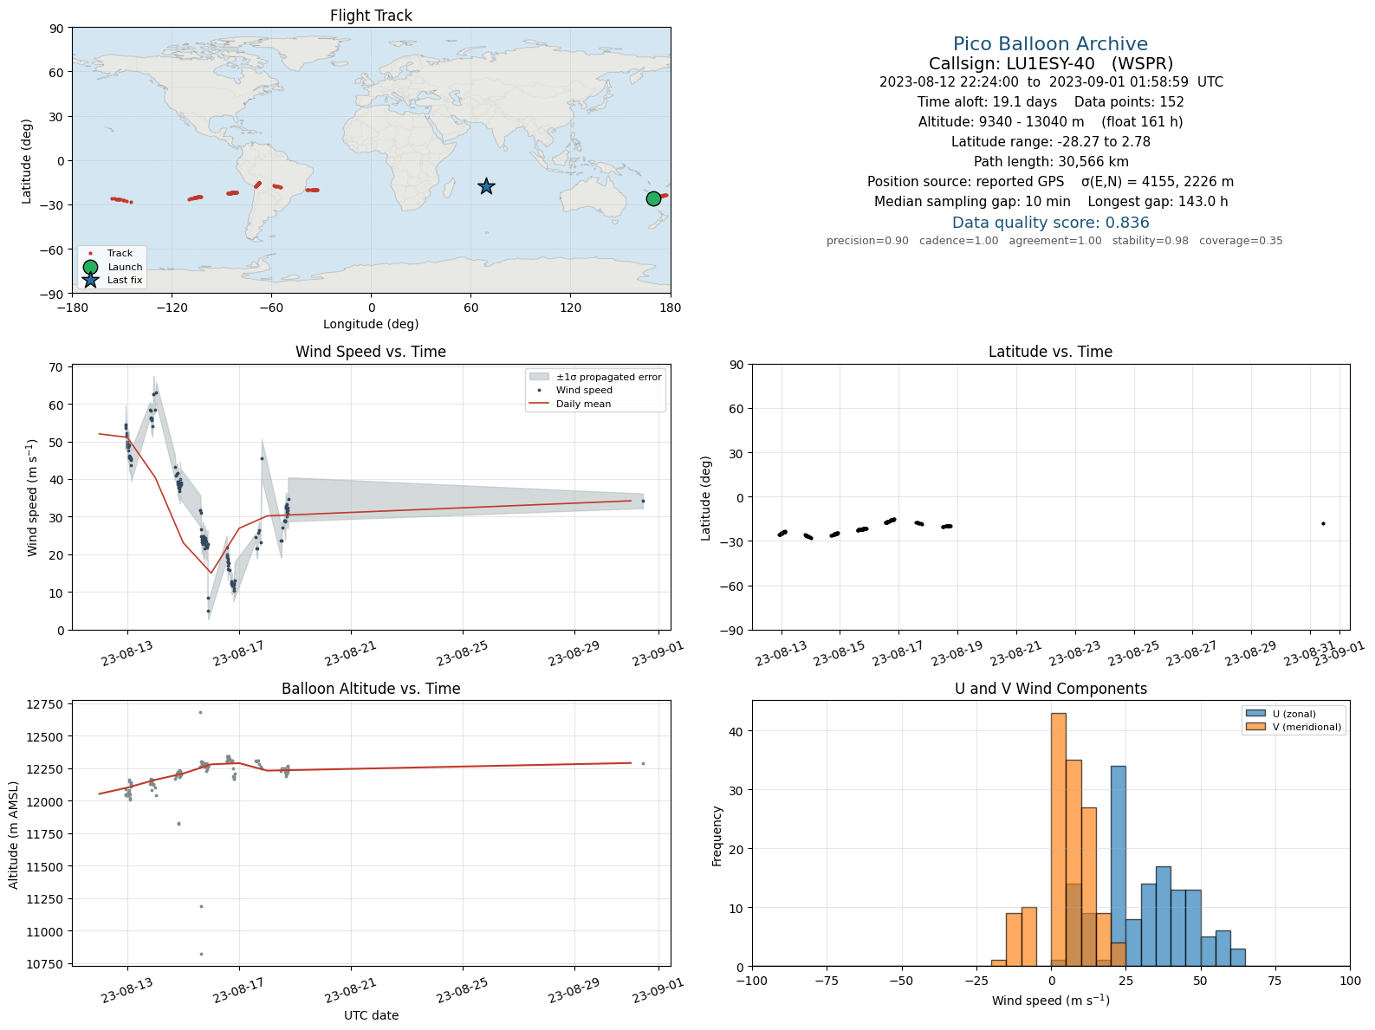Image resolution: width=1375 pixels, height=1030 pixels.
Task: Click the tallest blue U histogram bar
Action: tap(1119, 866)
